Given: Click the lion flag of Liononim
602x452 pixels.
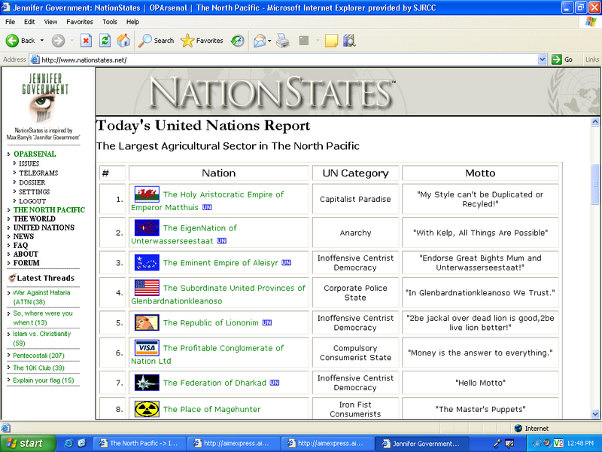Looking at the screenshot, I should 147,322.
